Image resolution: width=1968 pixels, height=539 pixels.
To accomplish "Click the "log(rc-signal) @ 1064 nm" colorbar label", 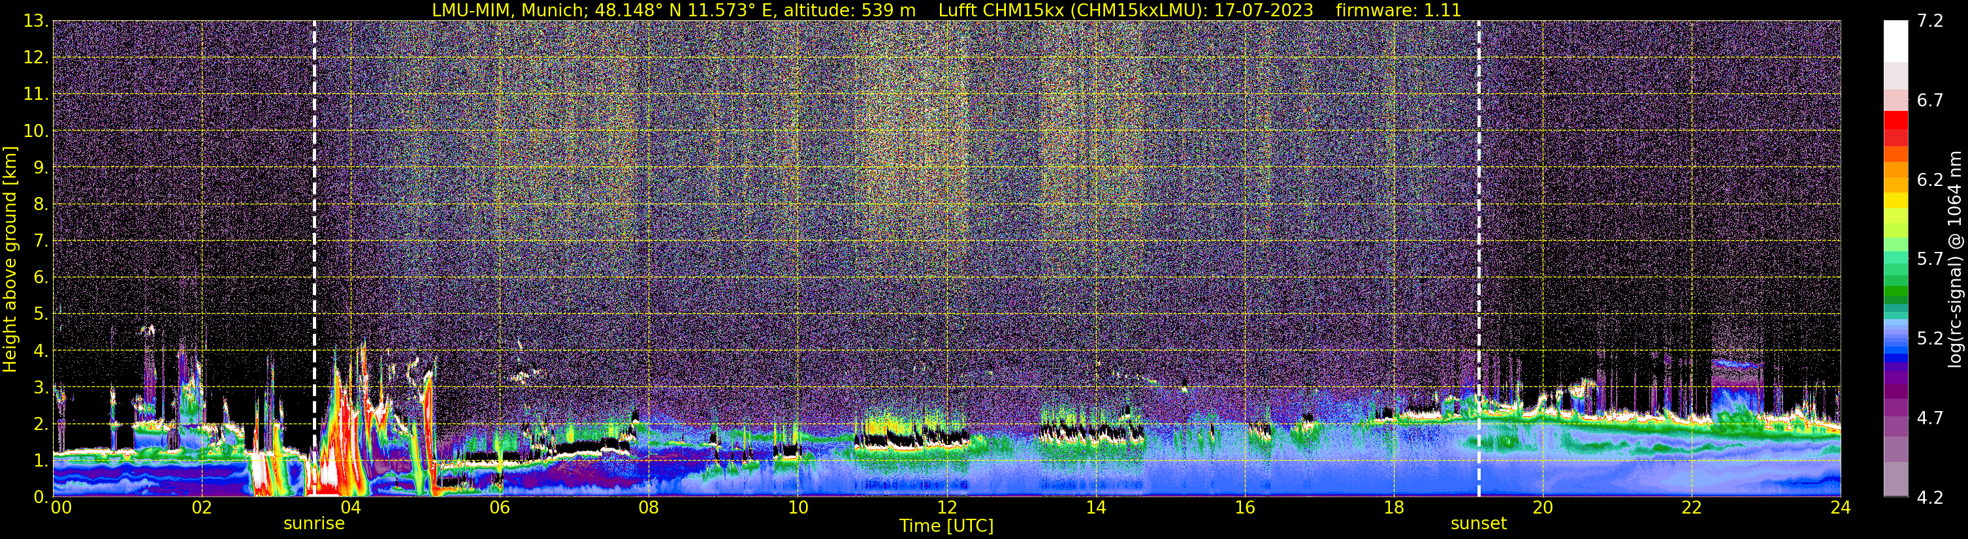I will (x=1954, y=259).
